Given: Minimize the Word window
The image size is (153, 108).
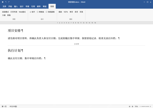Looking at the screenshot, I should pos(144,2).
